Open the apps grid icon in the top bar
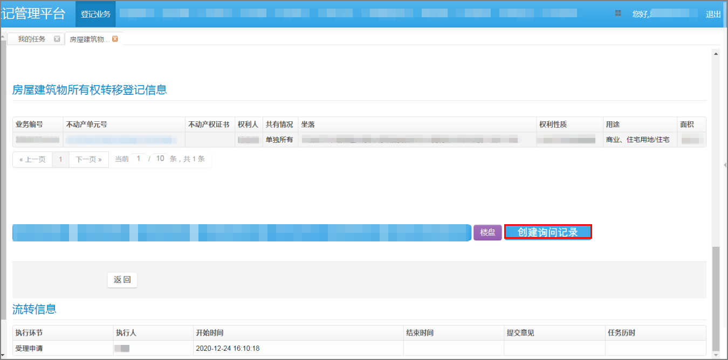Viewport: 728px width, 360px height. (617, 13)
